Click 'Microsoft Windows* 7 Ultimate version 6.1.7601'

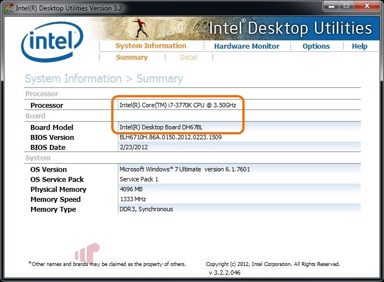pyautogui.click(x=185, y=169)
